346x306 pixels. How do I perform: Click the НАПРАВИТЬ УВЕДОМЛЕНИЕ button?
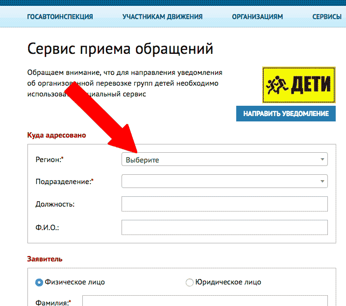point(286,114)
